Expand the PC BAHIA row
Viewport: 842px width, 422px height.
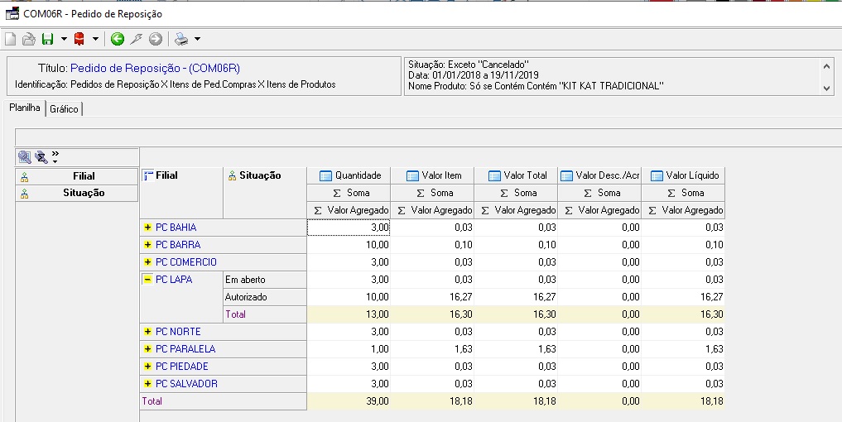click(147, 228)
